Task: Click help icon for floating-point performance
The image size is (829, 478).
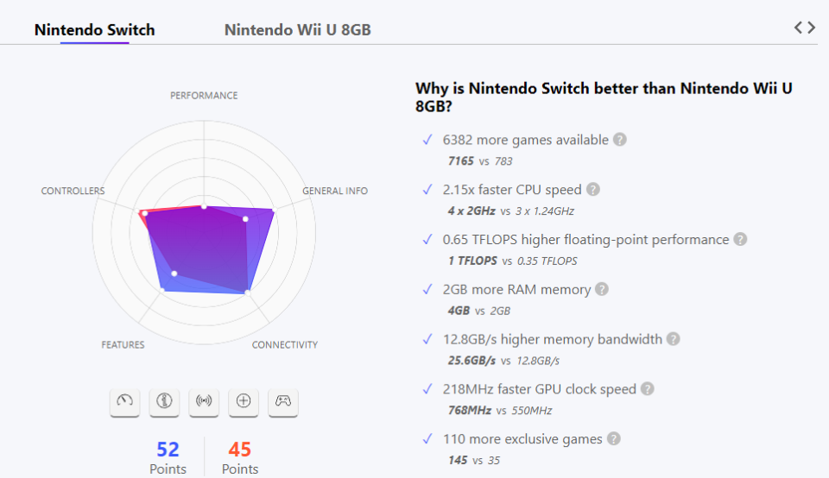Action: point(740,240)
